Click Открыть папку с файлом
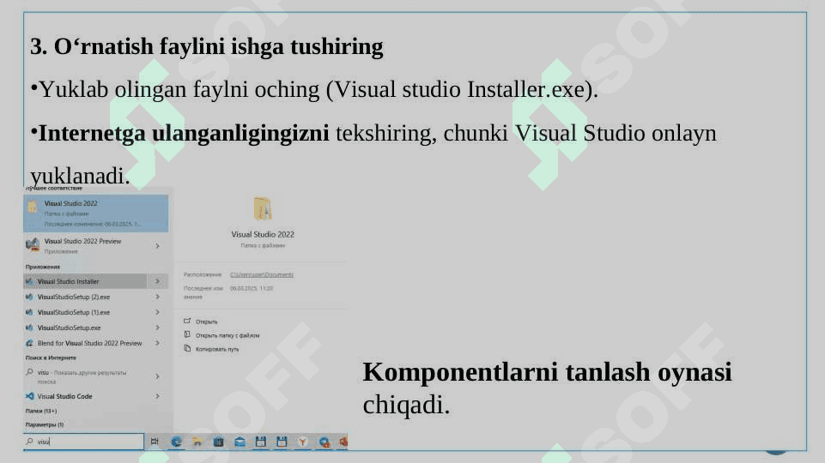The height and width of the screenshot is (463, 825). (221, 334)
